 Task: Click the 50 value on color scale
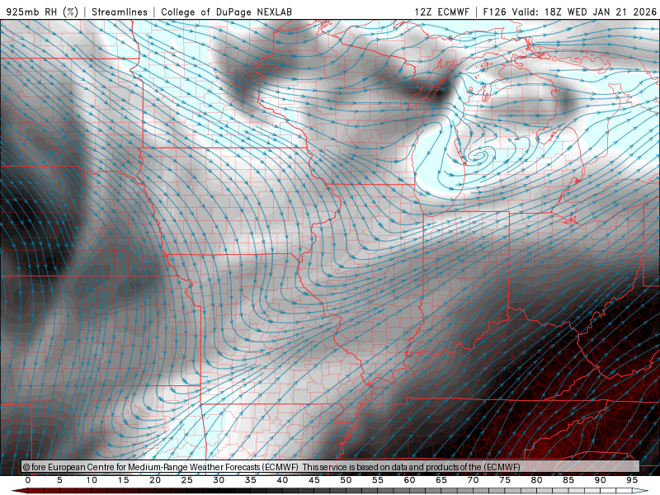tap(346, 480)
